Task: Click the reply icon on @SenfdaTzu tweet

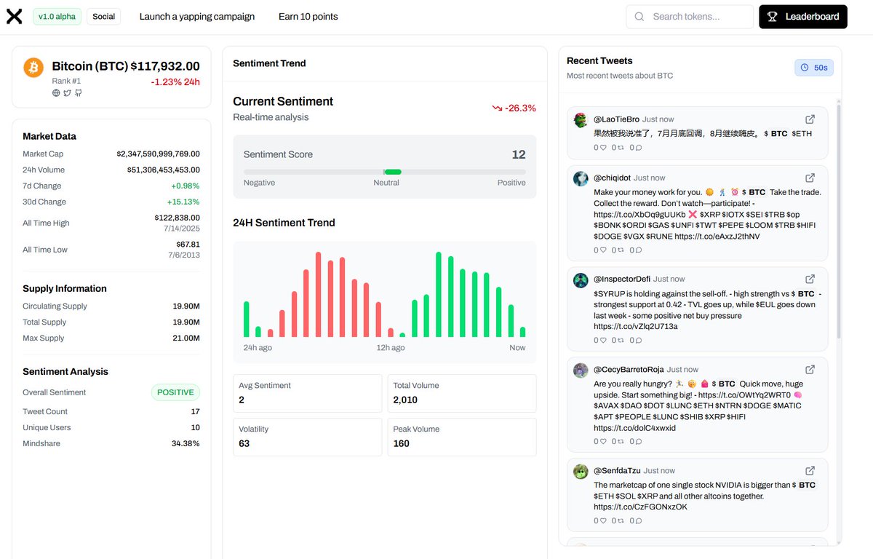Action: 639,520
